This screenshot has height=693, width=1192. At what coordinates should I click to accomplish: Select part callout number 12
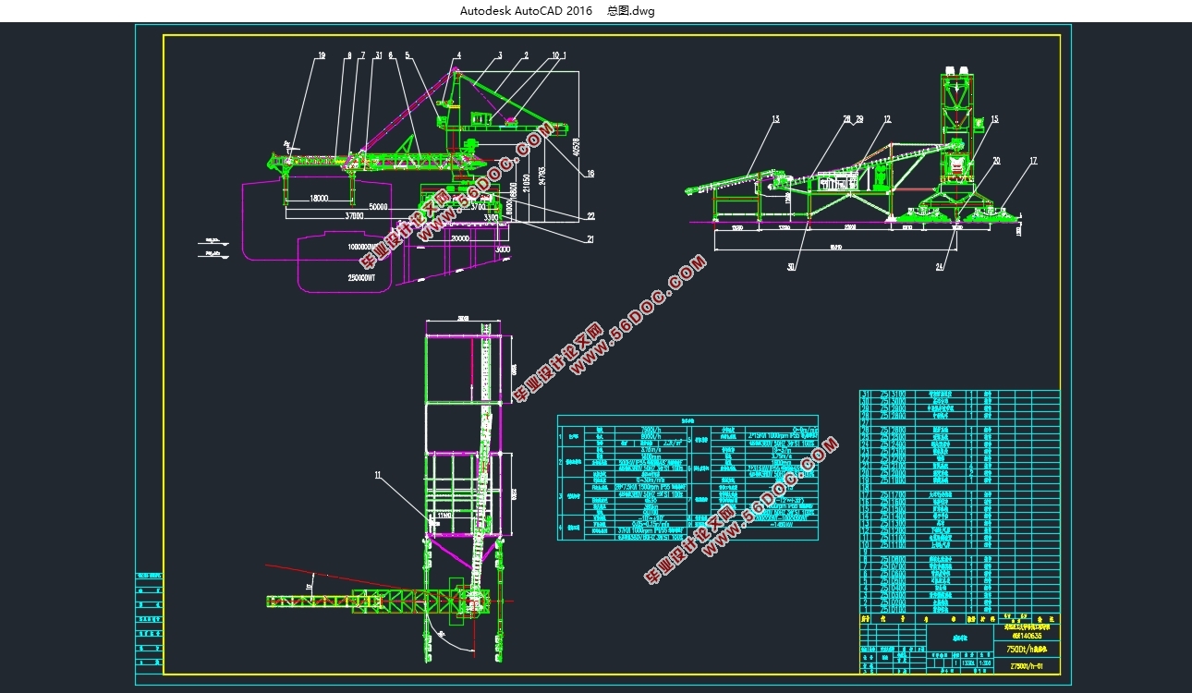887,119
